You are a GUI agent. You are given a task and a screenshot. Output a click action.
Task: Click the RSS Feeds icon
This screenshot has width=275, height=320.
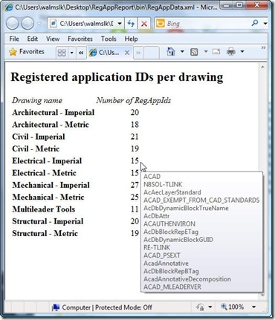(x=194, y=52)
